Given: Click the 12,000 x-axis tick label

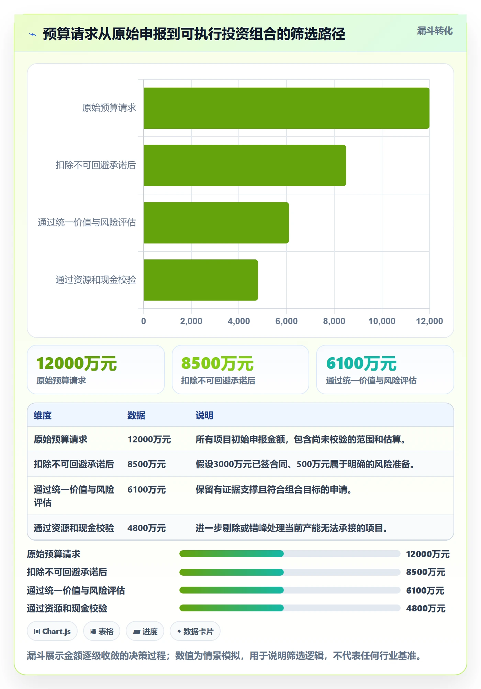Looking at the screenshot, I should click(x=429, y=321).
